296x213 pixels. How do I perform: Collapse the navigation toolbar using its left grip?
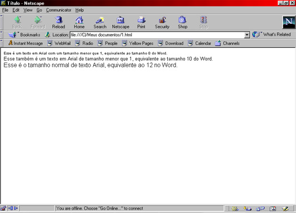pos(2,22)
